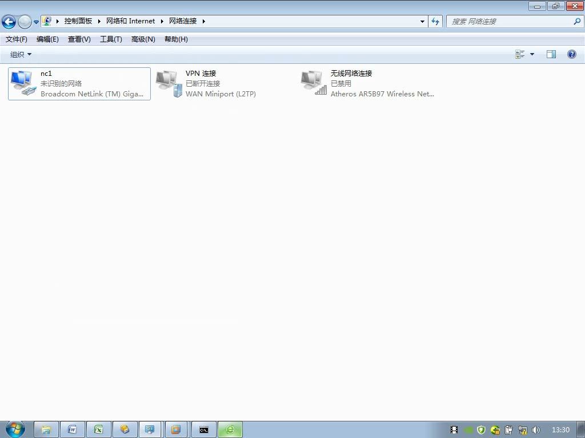Open the 编辑(E) menu
Viewport: 585px width, 438px height.
[x=47, y=39]
